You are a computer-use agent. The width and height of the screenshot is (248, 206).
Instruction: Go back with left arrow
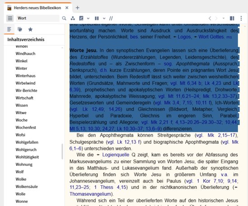tap(210, 18)
